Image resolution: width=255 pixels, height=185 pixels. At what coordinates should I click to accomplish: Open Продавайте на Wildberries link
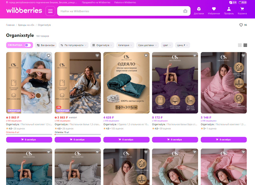pos(96,3)
